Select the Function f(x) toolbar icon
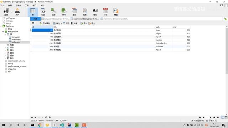Viewport: 228px width, 128px height. pos(53,12)
